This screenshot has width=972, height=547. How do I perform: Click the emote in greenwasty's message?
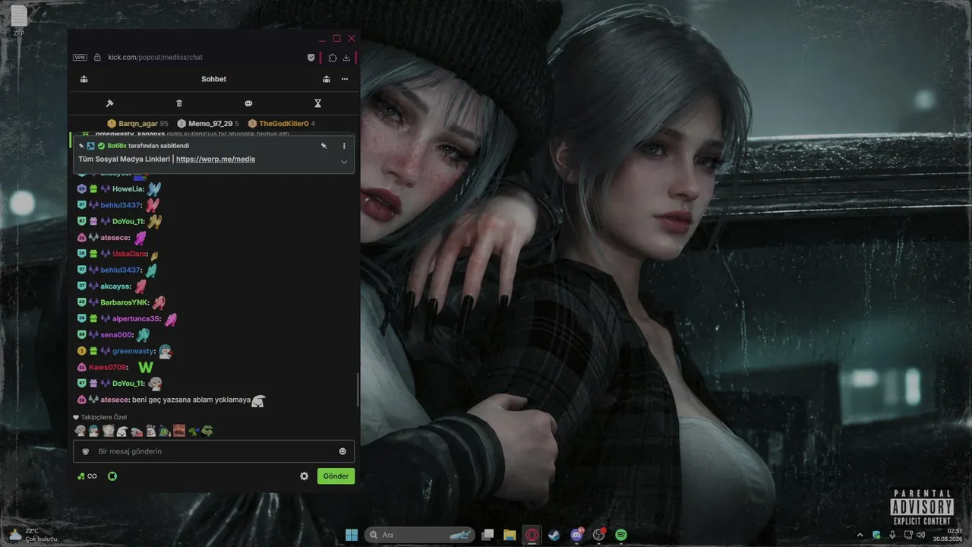(x=166, y=351)
